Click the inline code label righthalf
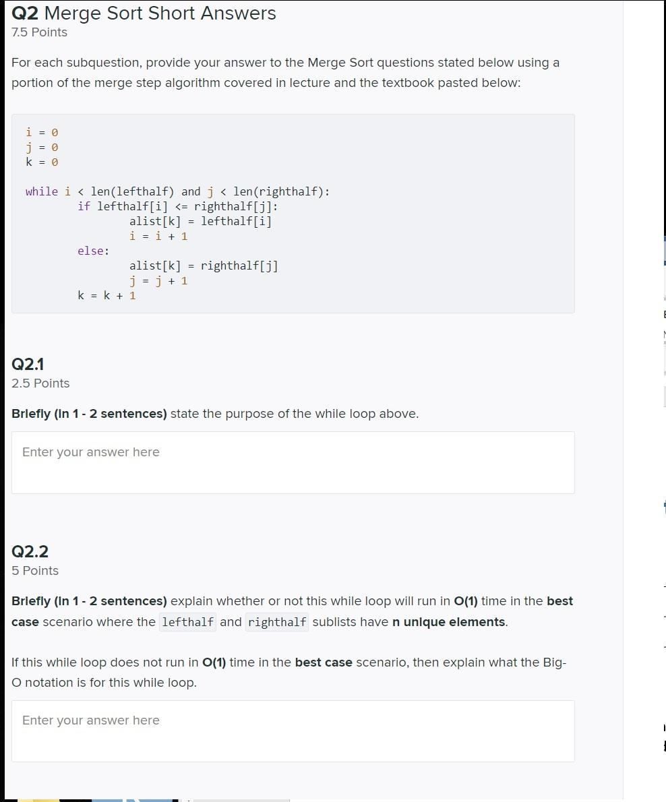666x802 pixels. [277, 622]
